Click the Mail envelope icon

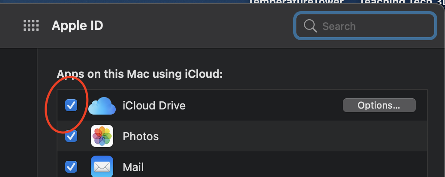[102, 166]
